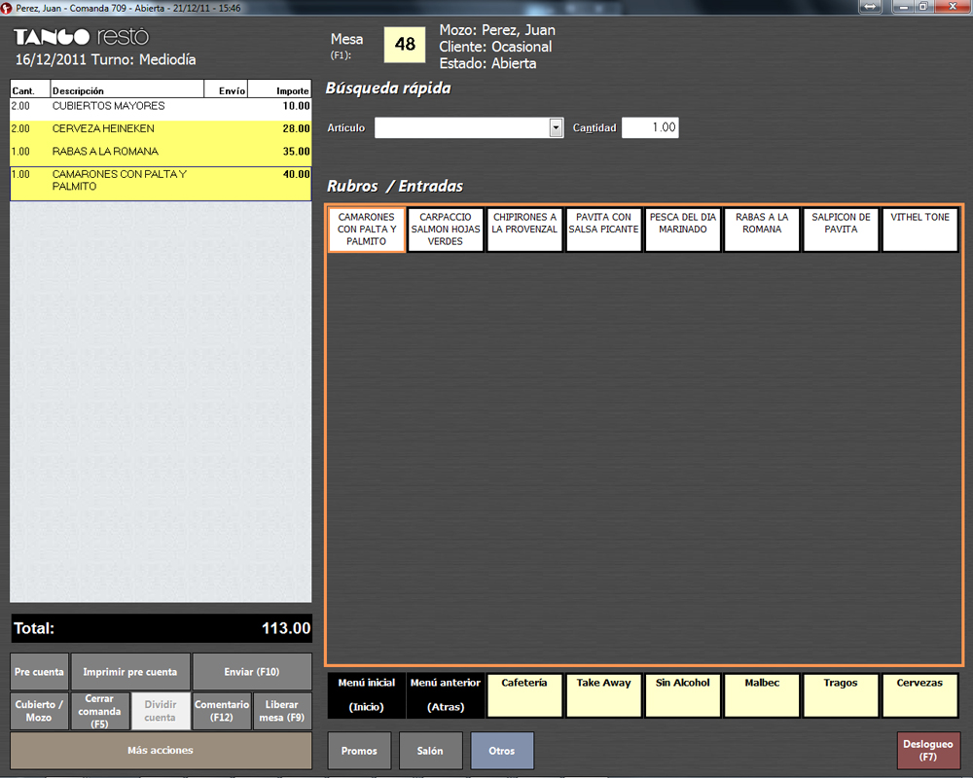The width and height of the screenshot is (973, 778).
Task: Add Salpicon de Pavita item
Action: [841, 230]
